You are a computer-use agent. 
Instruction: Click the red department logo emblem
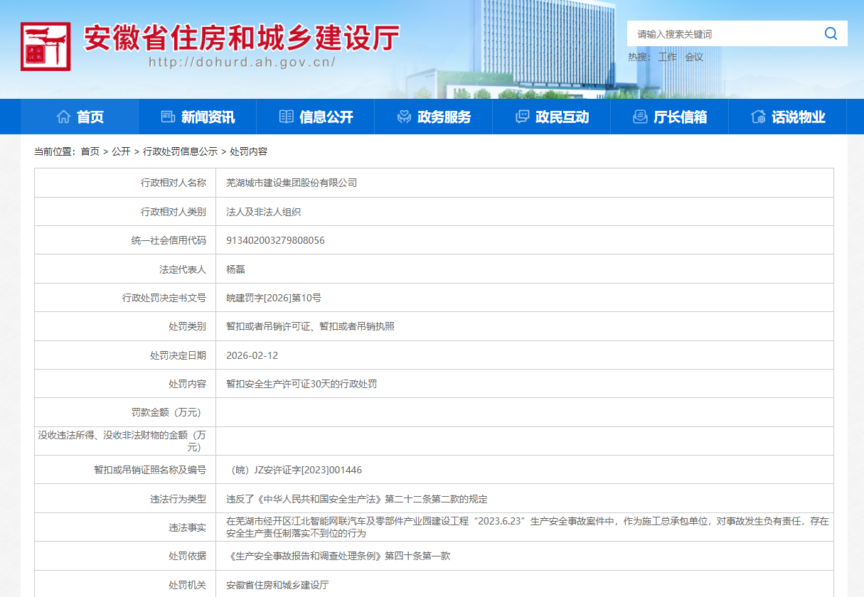point(46,46)
